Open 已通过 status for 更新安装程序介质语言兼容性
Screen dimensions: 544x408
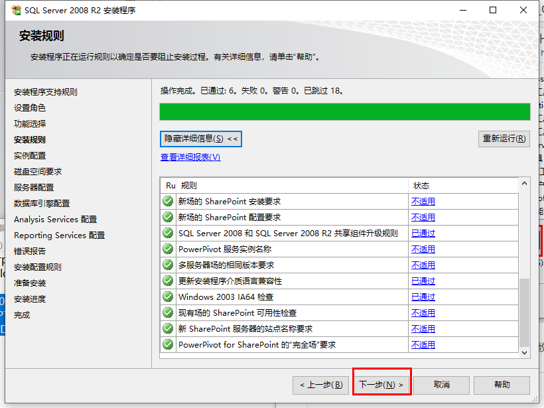pos(423,281)
